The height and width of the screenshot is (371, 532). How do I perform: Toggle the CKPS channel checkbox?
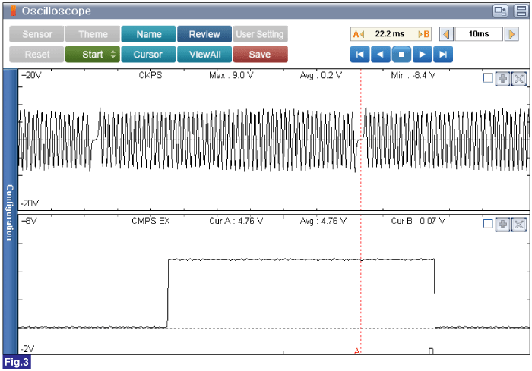[488, 79]
